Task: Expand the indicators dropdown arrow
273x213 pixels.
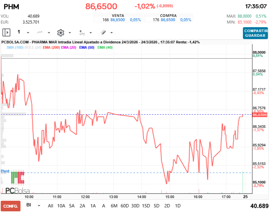Action: pyautogui.click(x=90, y=33)
